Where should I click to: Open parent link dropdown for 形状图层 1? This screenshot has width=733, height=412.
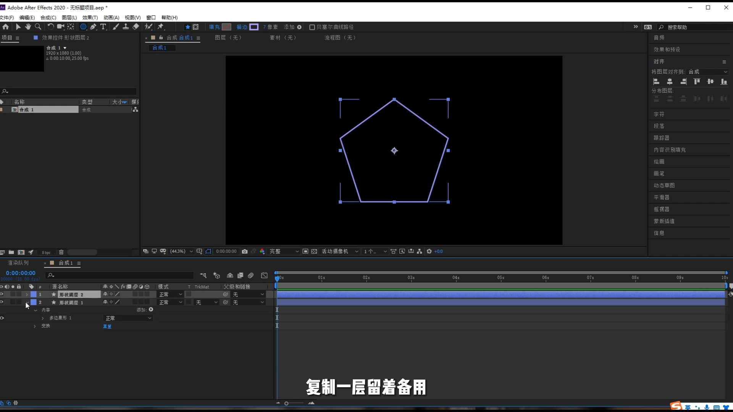pyautogui.click(x=248, y=302)
